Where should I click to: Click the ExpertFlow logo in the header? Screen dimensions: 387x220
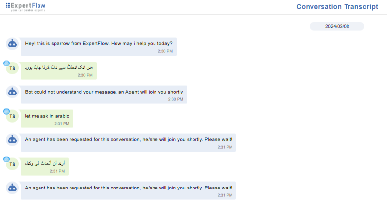tap(25, 6)
